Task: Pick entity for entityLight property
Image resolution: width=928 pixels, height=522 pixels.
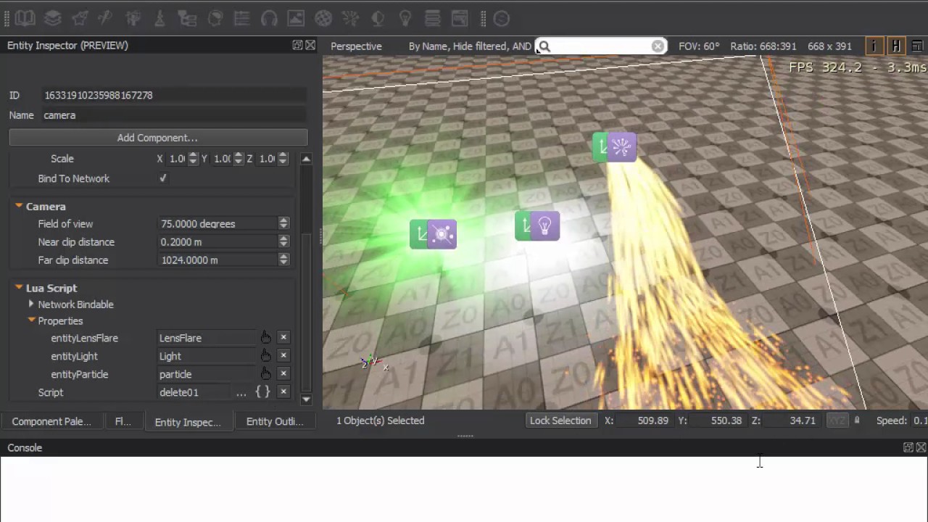Action: [266, 356]
